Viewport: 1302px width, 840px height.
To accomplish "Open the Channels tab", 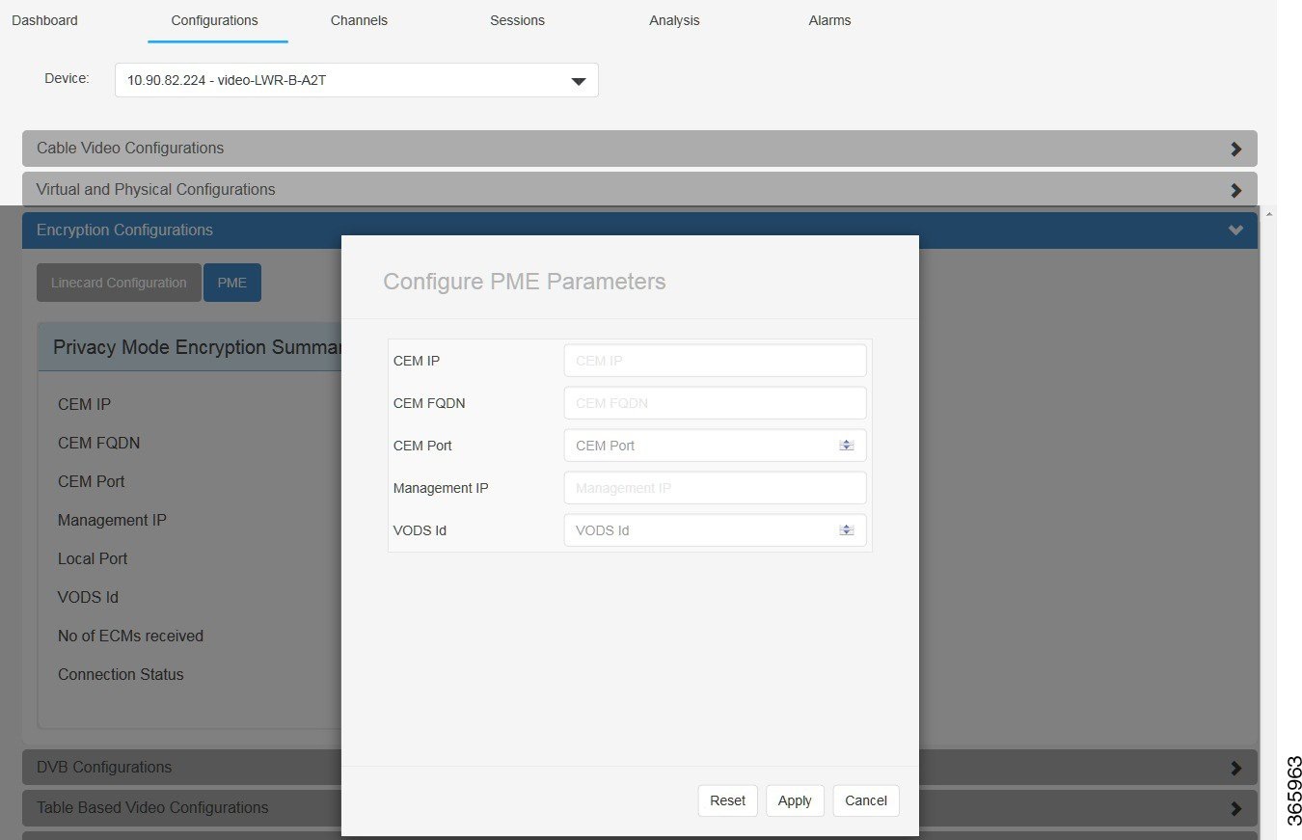I will click(359, 20).
